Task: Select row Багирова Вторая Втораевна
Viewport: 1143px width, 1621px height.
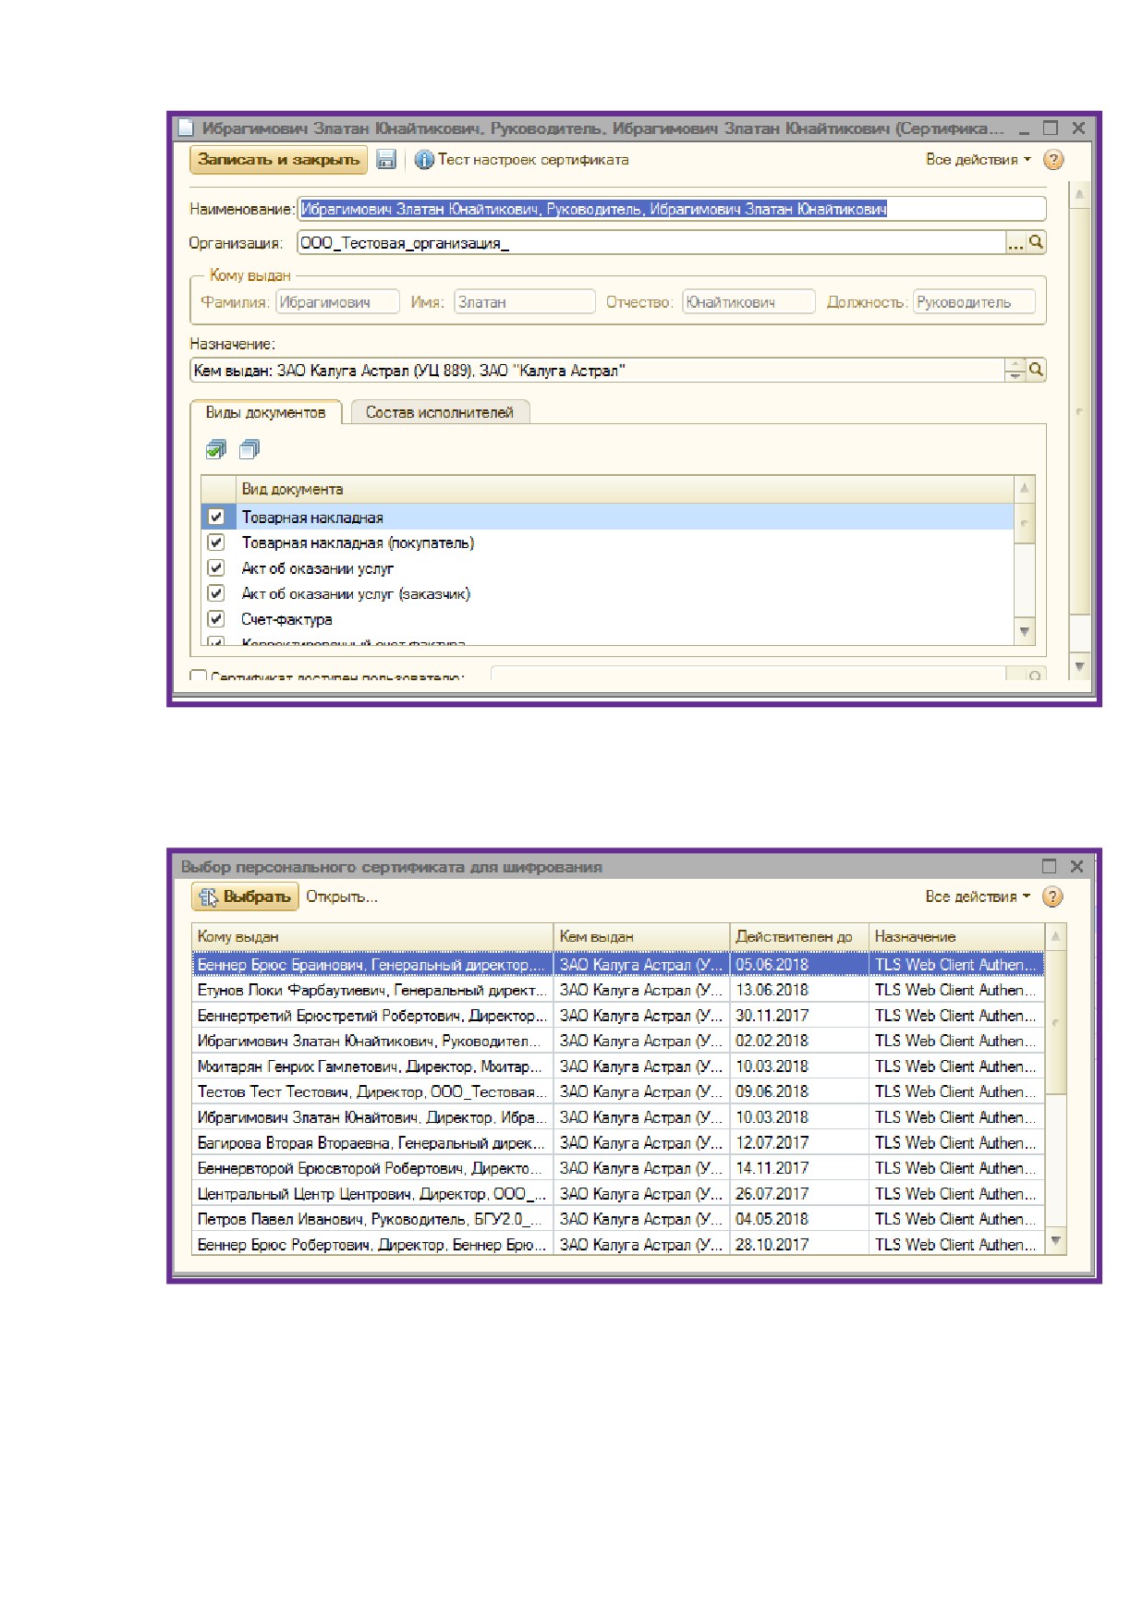Action: pos(618,1143)
